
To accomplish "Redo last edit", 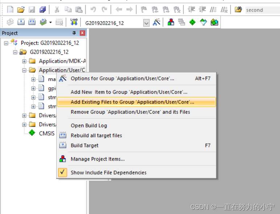I will point(104,9).
